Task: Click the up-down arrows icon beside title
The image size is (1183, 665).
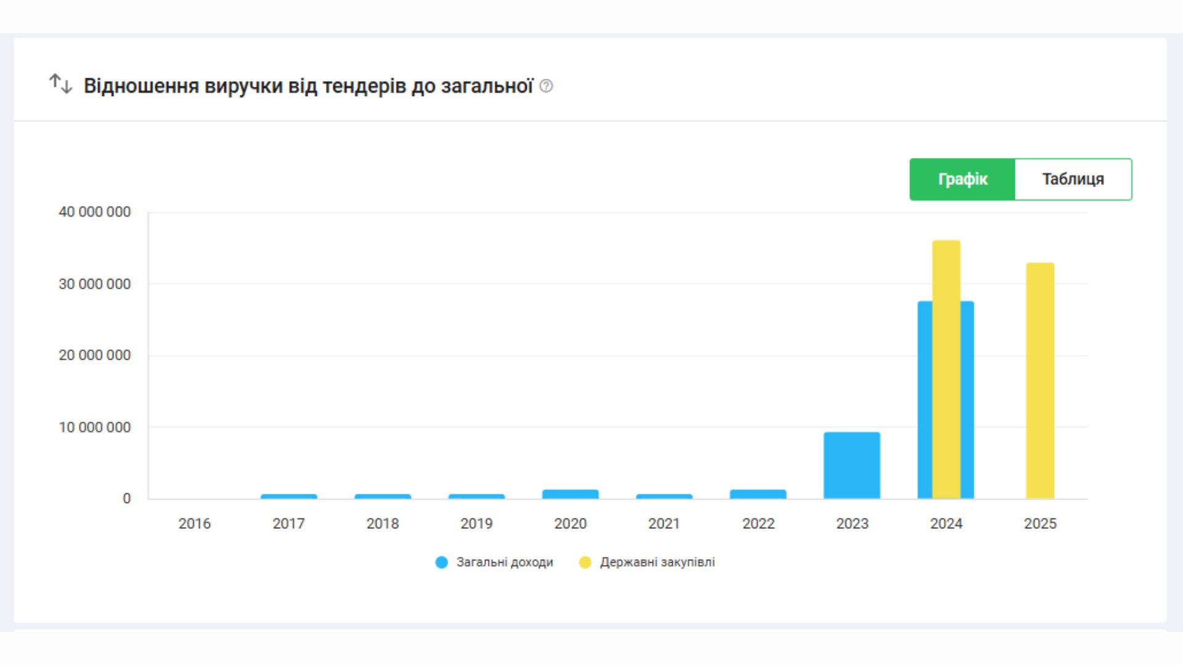Action: tap(60, 84)
